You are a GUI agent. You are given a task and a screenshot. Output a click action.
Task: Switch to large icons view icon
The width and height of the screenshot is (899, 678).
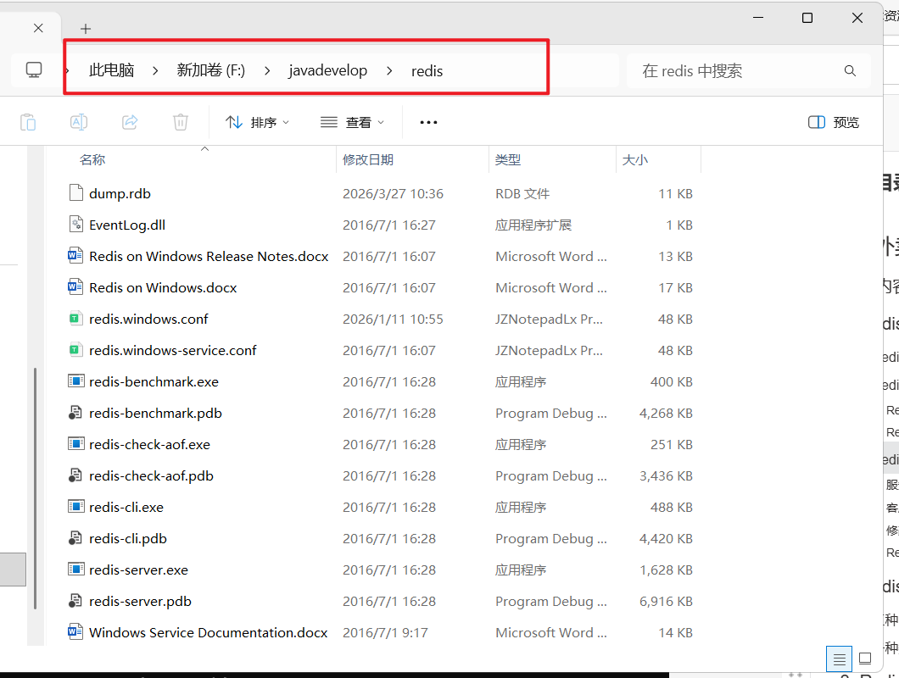click(865, 659)
